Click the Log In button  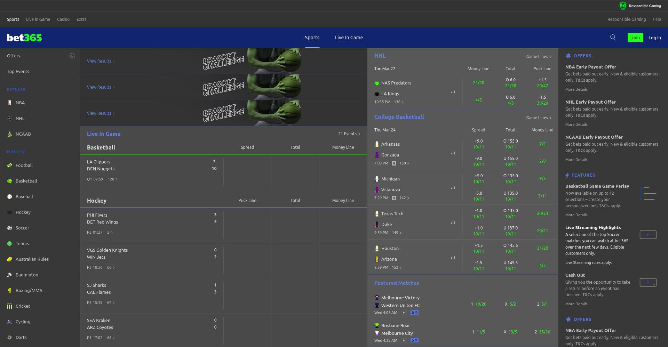pyautogui.click(x=654, y=38)
